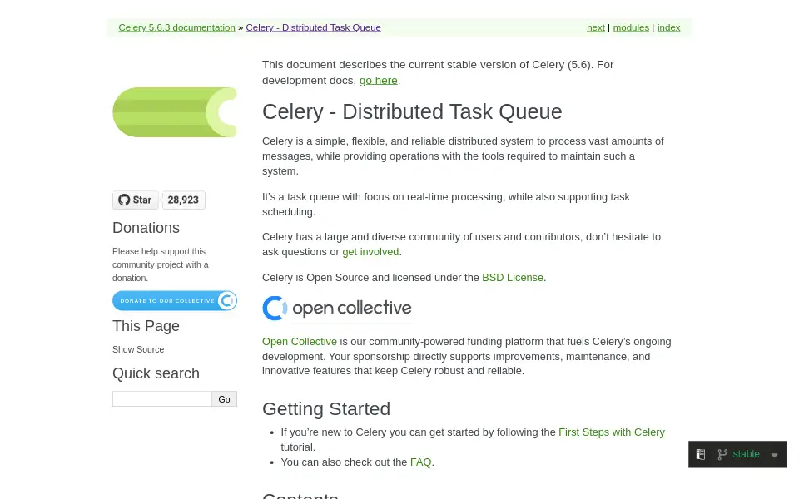The width and height of the screenshot is (799, 499).
Task: Click the Go search button
Action: [x=224, y=399]
